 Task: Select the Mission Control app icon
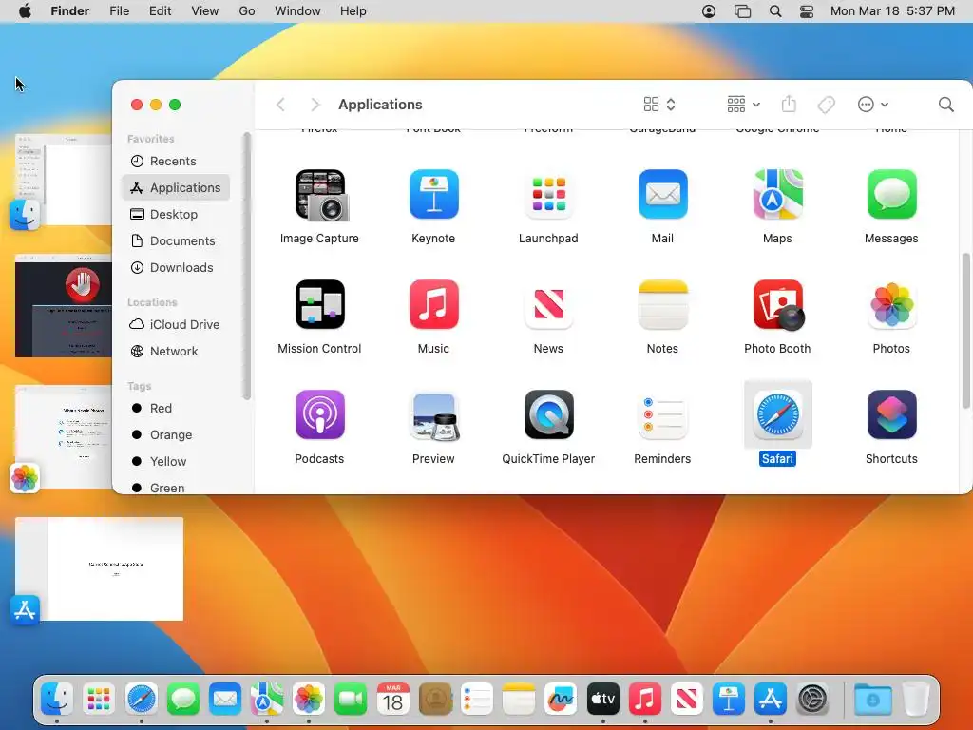coord(319,305)
